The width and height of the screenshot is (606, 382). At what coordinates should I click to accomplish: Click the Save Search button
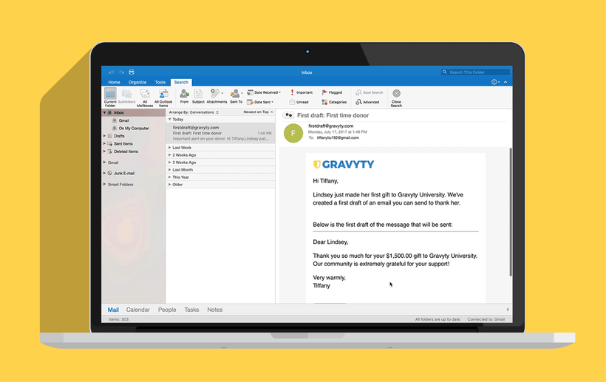point(369,92)
